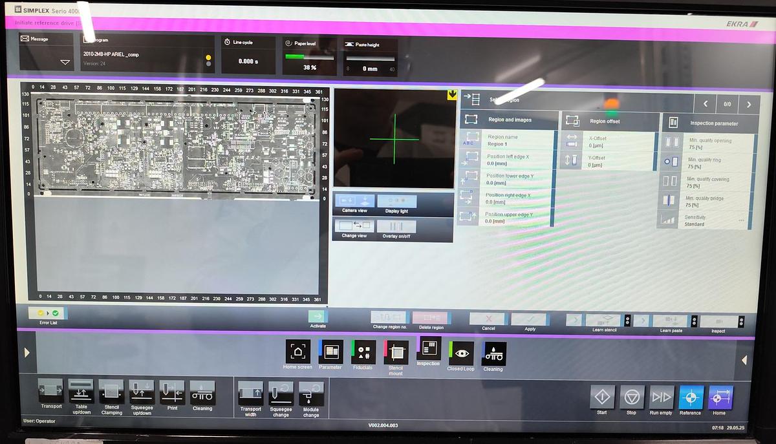Select the Inspection tab
776x444 pixels.
(x=428, y=350)
